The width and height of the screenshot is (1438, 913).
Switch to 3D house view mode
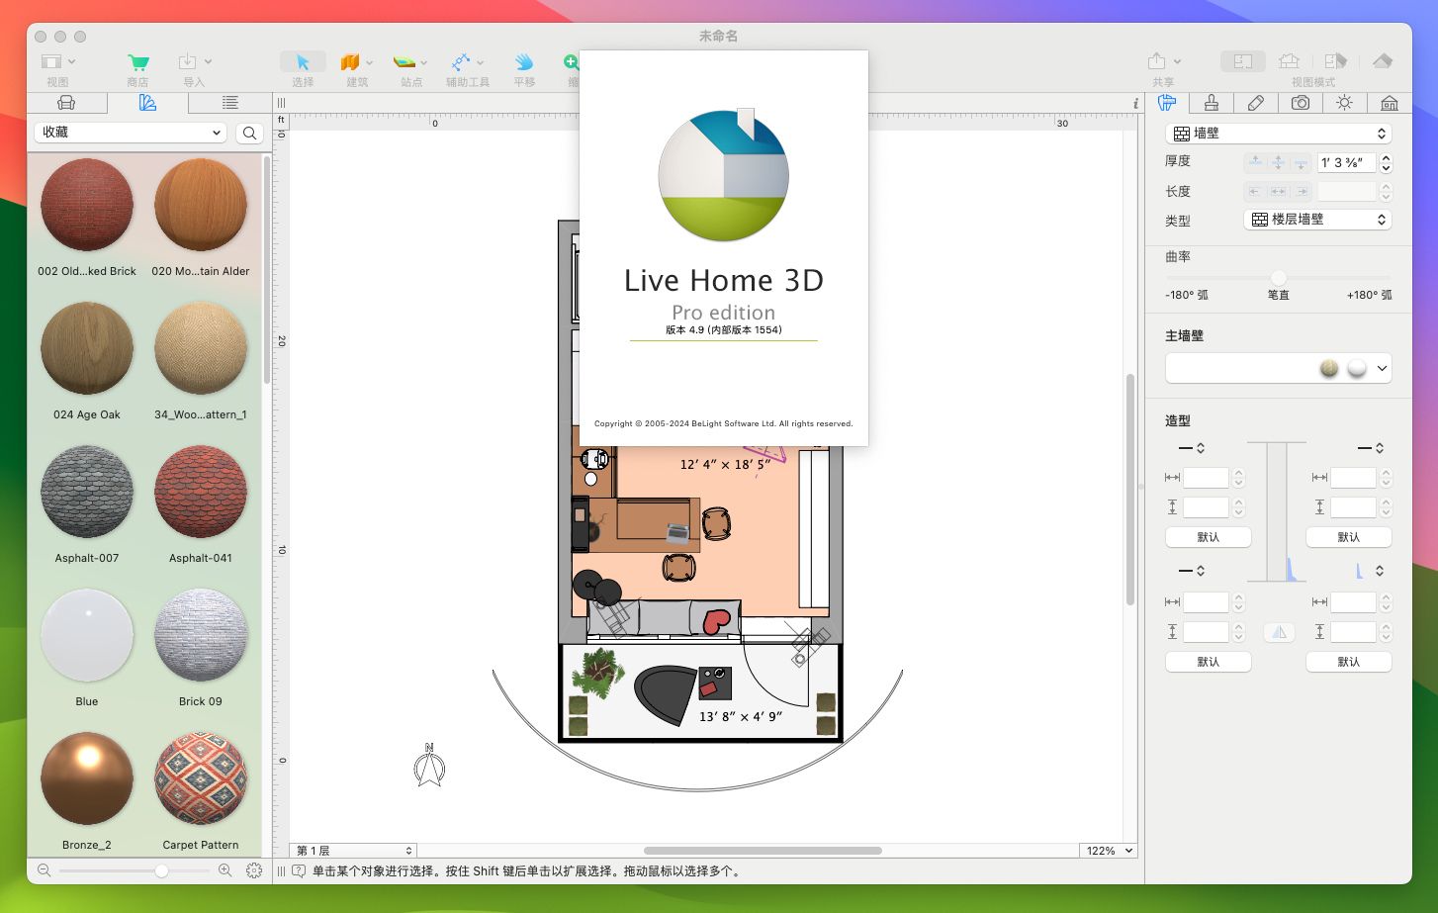[1289, 61]
